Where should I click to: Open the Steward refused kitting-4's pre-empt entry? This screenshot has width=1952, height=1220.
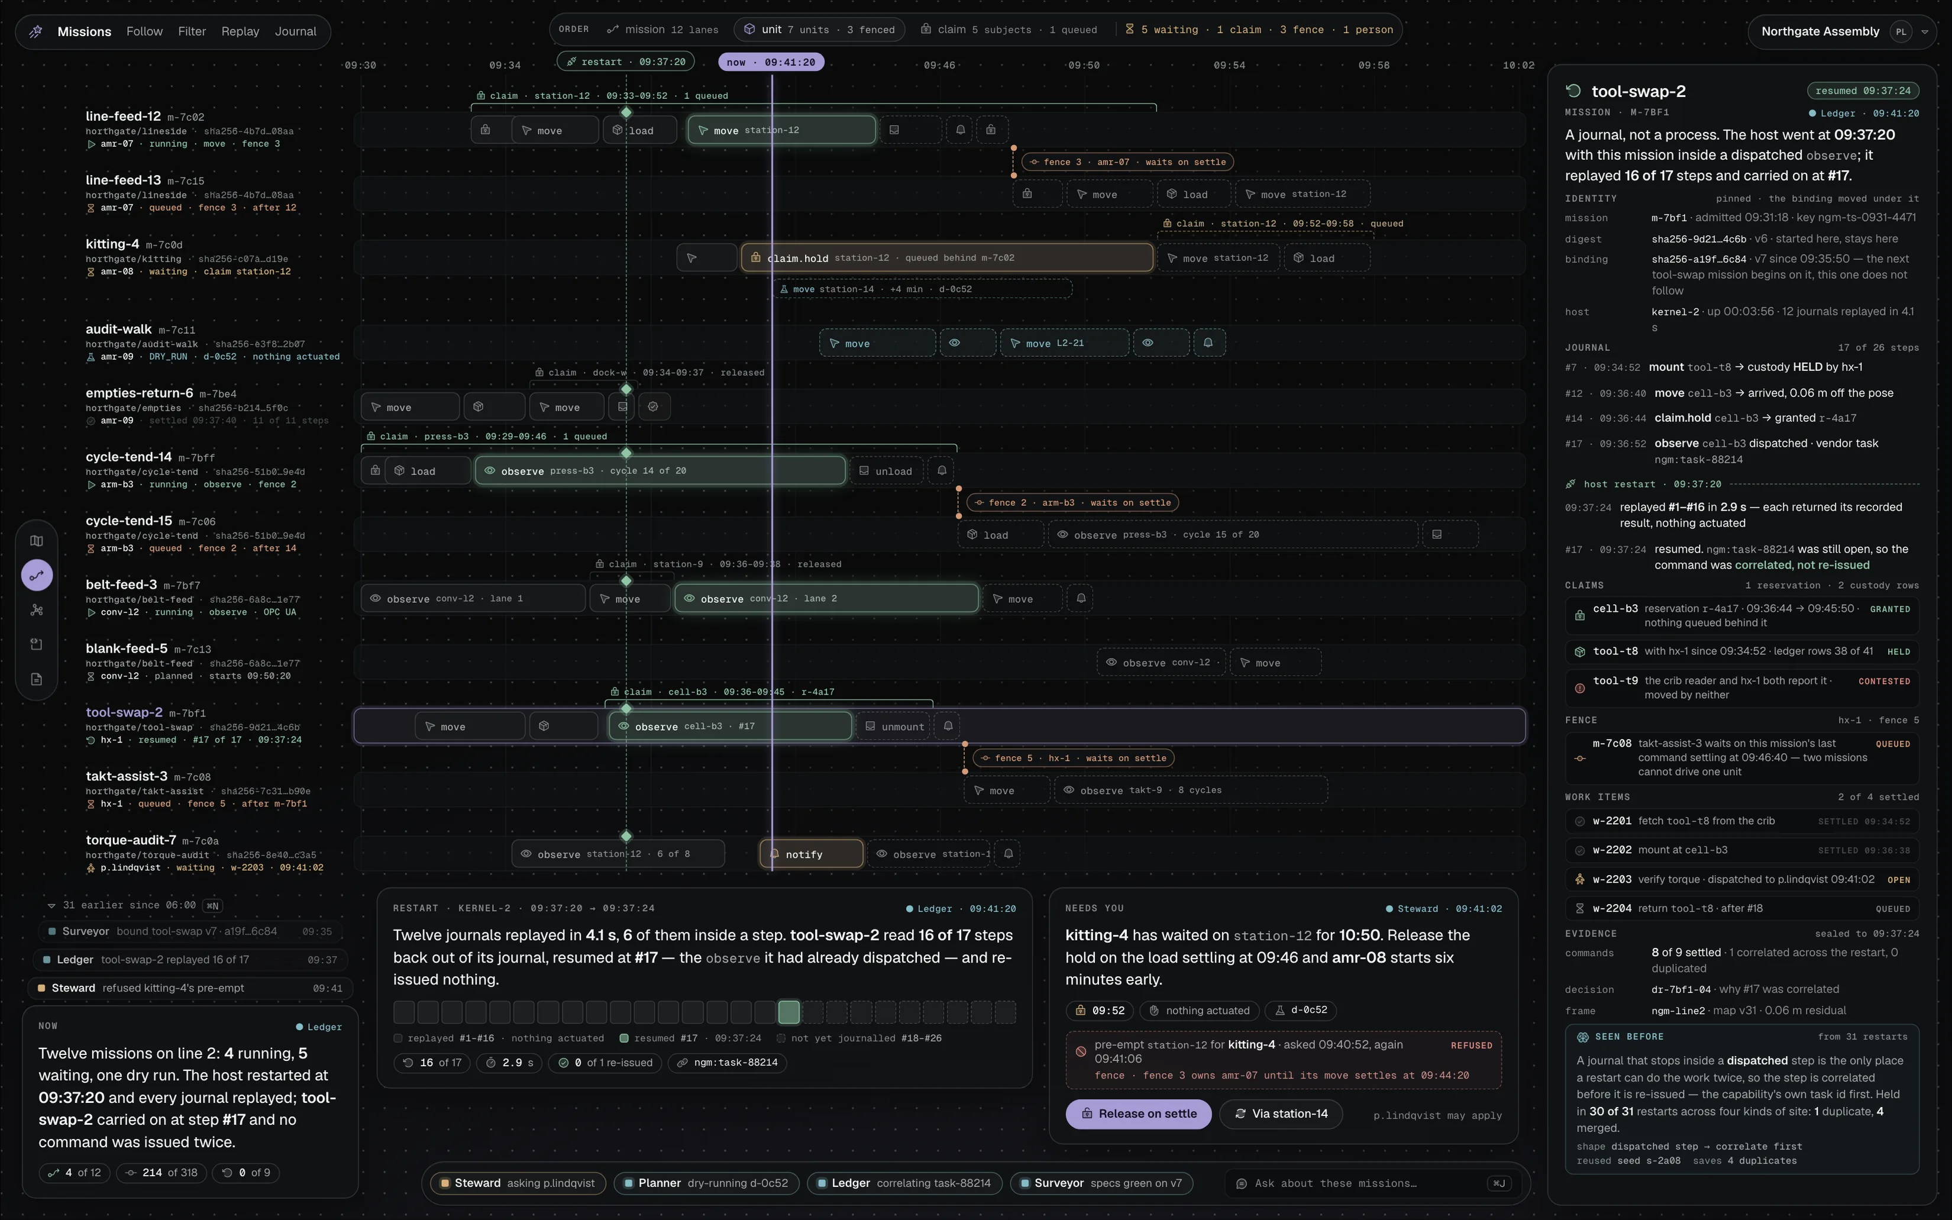pos(190,989)
